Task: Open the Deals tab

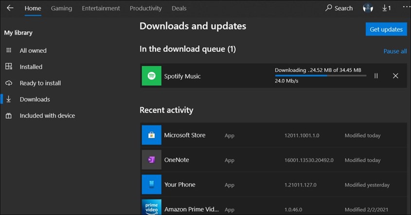Action: pos(179,8)
